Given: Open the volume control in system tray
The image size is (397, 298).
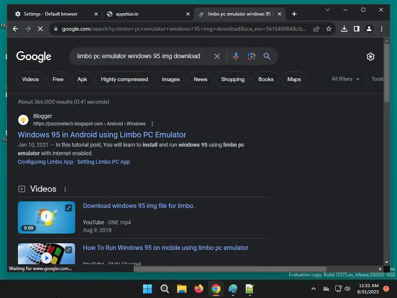Looking at the screenshot, I should (x=347, y=289).
